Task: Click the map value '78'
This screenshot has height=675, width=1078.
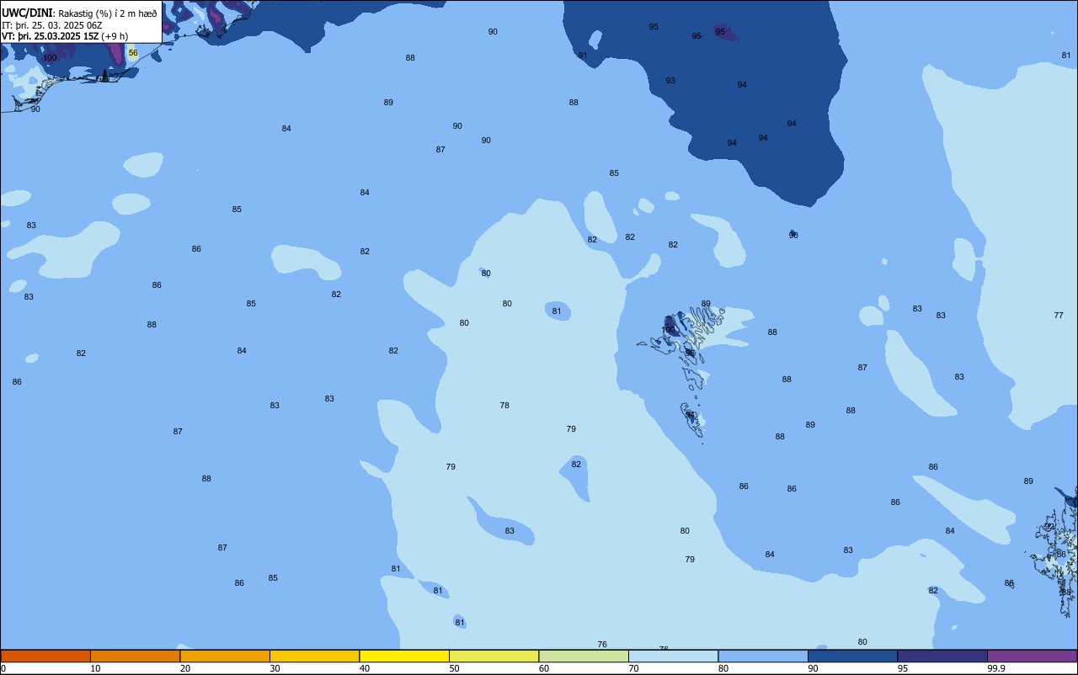Action: click(504, 406)
